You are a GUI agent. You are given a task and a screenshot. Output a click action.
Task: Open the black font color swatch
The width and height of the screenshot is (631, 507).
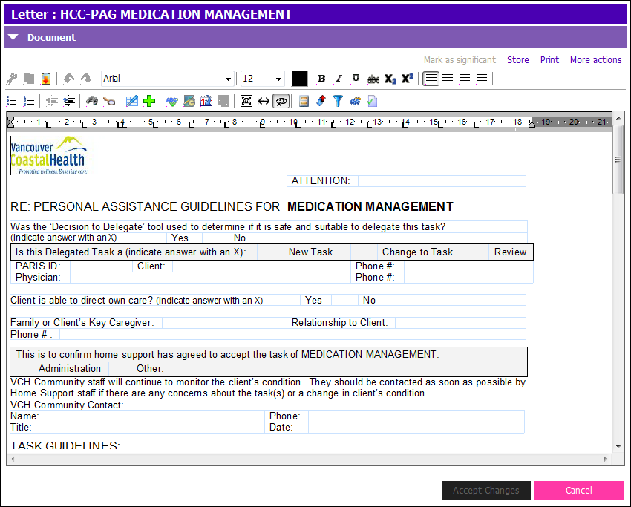point(299,79)
